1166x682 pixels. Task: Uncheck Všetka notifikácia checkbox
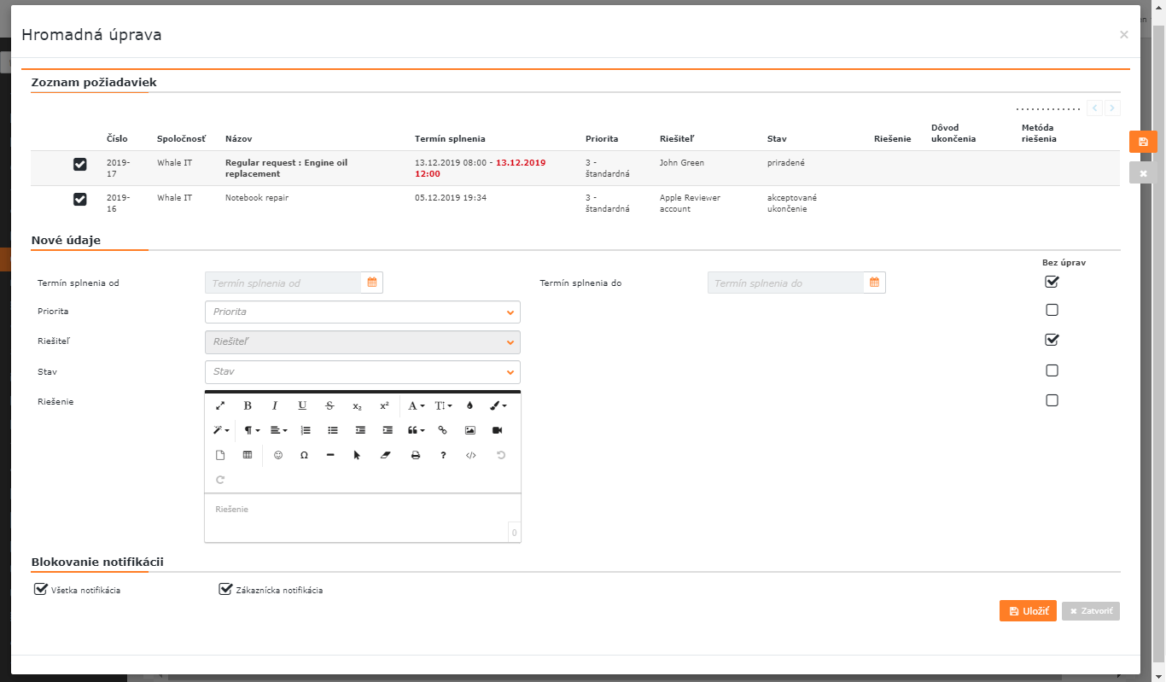[x=40, y=589]
